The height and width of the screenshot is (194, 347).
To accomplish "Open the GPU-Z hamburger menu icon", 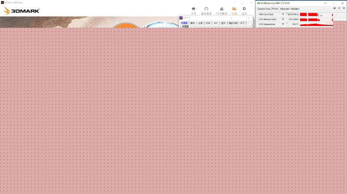I will point(343,8).
